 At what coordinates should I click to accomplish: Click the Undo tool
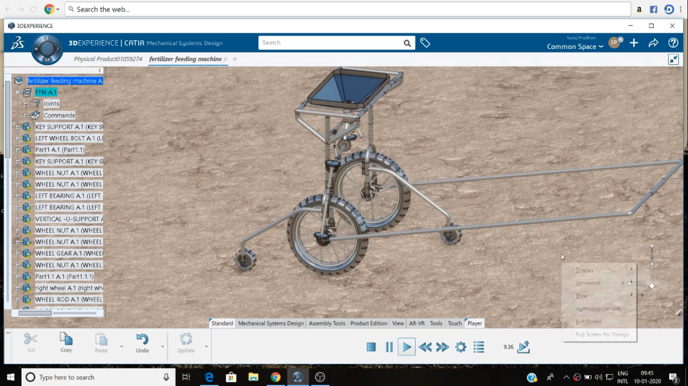143,342
